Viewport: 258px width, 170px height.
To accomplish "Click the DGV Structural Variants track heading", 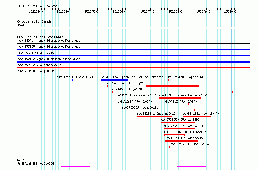I will [41, 37].
